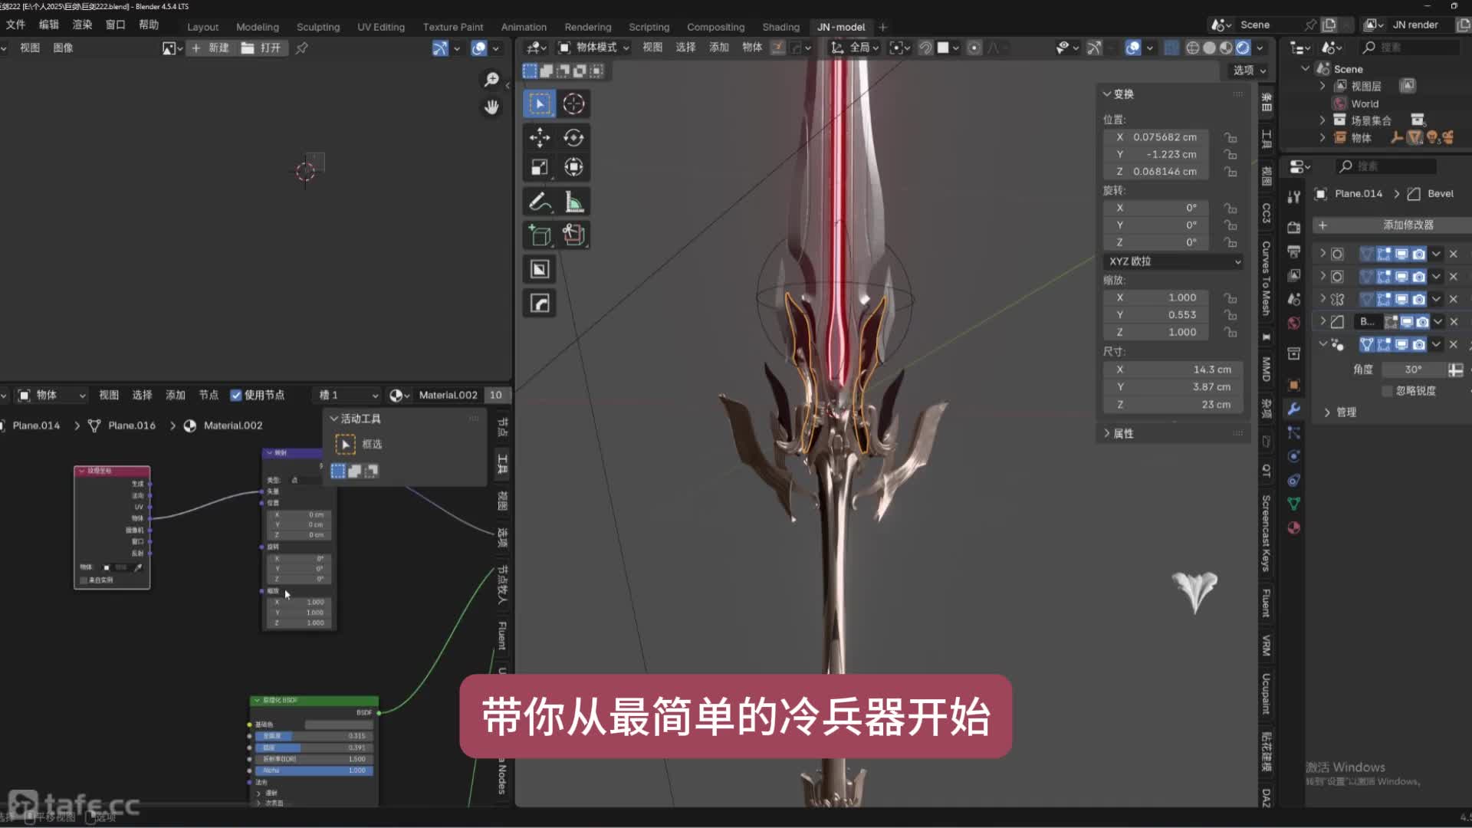Click the zoom magnifier in image editor
Screen dimensions: 1472x828
click(x=491, y=79)
